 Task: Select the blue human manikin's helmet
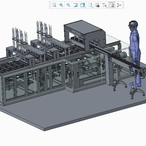coord(134,23)
